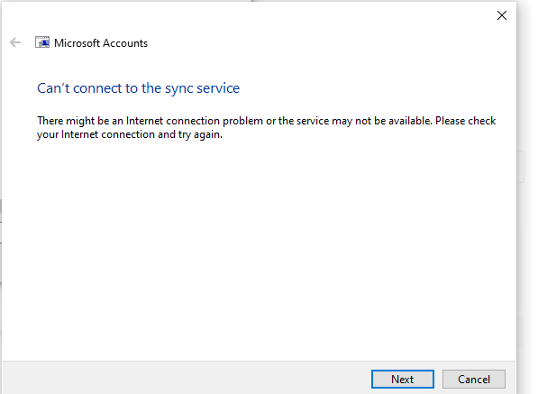Go back with the left arrow
Screen dimensions: 538x394
(15, 42)
